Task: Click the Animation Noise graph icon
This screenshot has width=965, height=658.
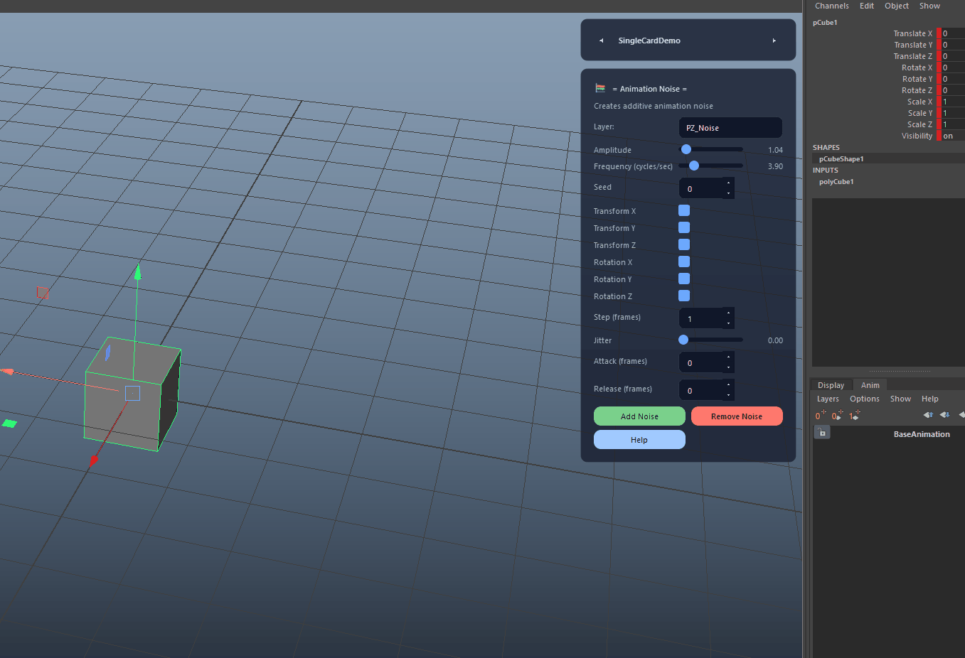Action: tap(600, 88)
